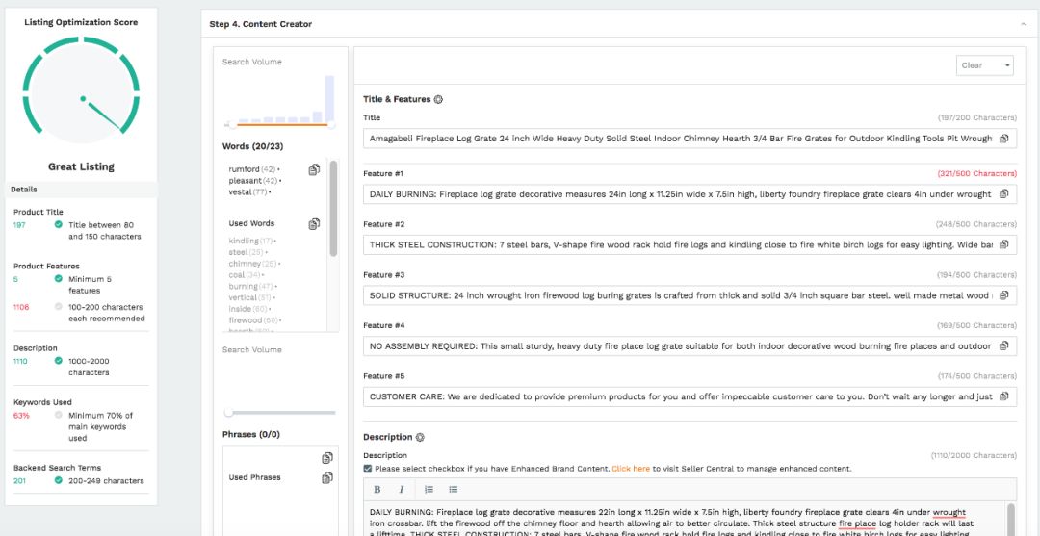
Task: Focus the Feature #1 input field
Action: [x=689, y=194]
